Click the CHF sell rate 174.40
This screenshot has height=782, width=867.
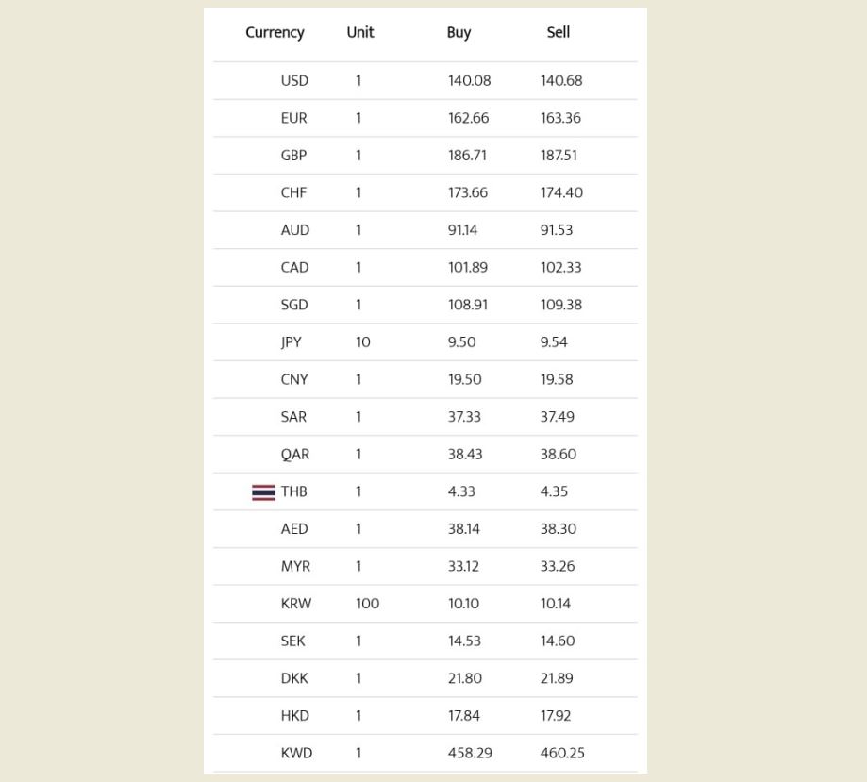[561, 192]
